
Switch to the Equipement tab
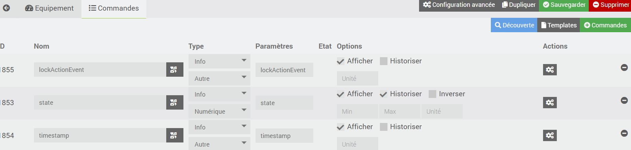[x=49, y=8]
